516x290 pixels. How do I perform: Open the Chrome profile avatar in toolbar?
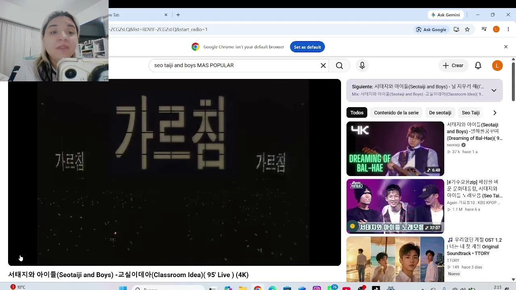pos(496,29)
